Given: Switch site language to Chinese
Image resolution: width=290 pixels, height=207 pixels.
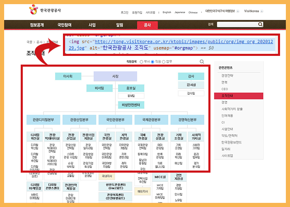Looking at the screenshot, I should tap(193, 12).
